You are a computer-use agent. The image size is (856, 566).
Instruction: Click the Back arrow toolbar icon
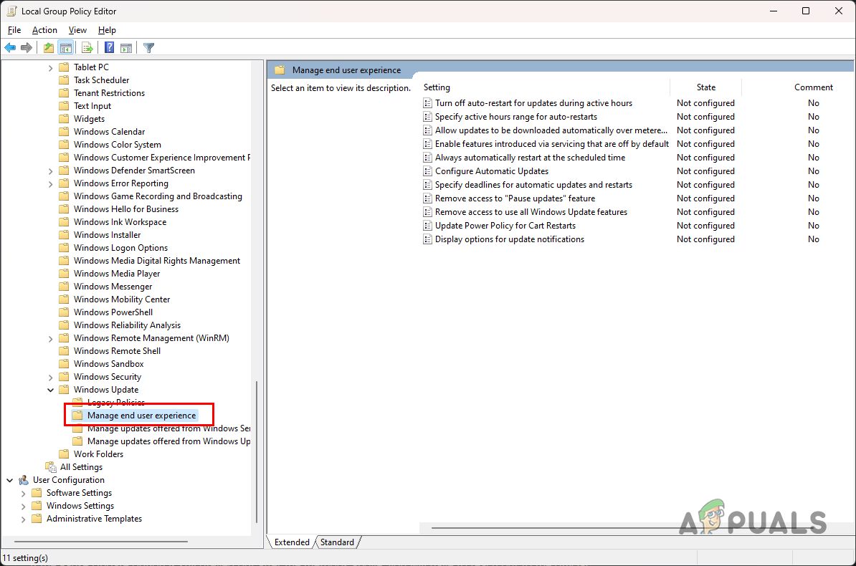click(10, 48)
